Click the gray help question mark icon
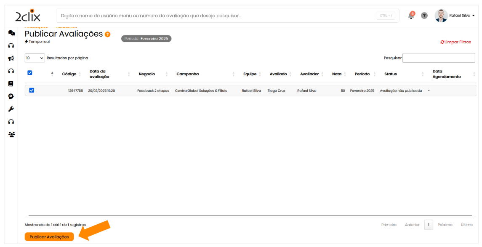This screenshot has width=482, height=247. [424, 16]
